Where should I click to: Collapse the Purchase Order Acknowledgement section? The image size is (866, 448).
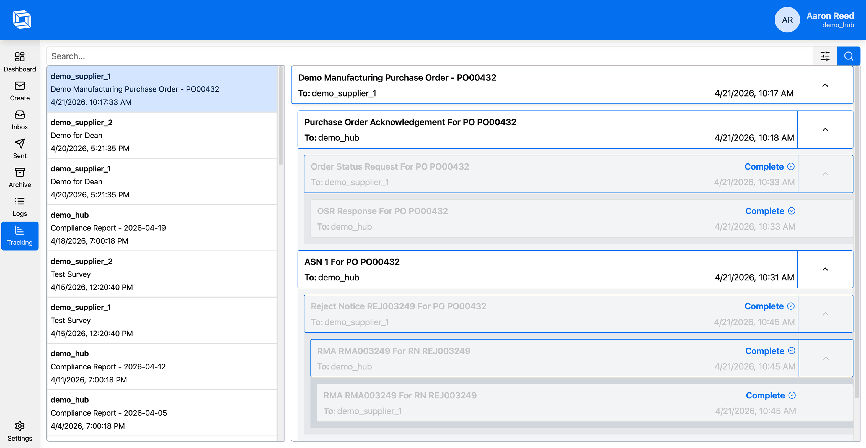coord(825,130)
